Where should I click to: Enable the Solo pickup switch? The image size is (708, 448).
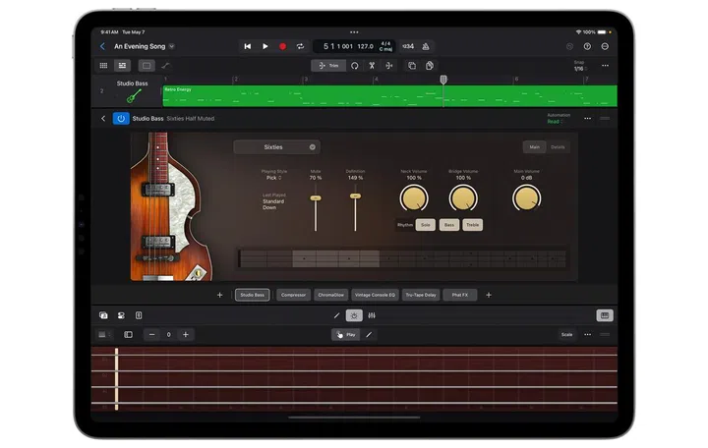click(425, 225)
